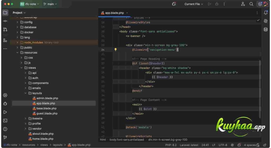
Task: Open the toolbar more actions menu
Action: pyautogui.click(x=224, y=4)
